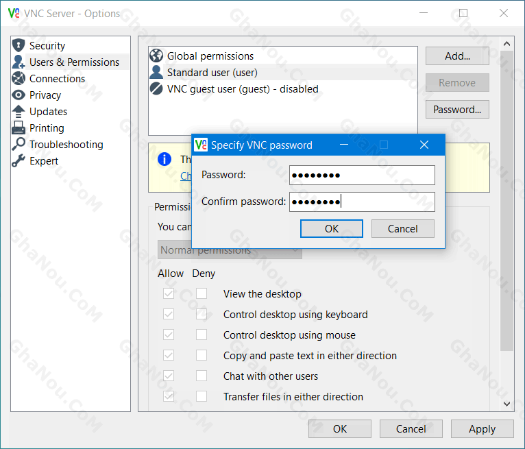Toggle Allow for Control desktop using mouse
Screen dimensions: 525x449
169,335
